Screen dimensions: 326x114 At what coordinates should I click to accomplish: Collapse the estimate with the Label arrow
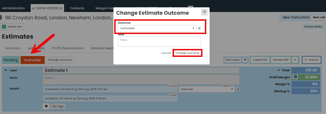click(5, 70)
